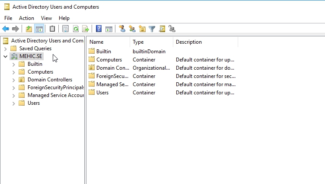Expand the Saved Queries node
The image size is (325, 184).
click(x=6, y=48)
